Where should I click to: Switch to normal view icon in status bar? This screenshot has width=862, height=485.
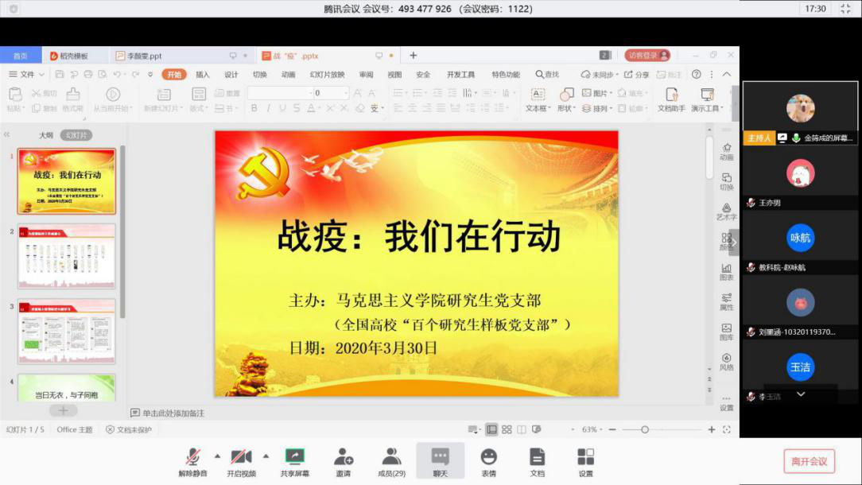point(492,429)
